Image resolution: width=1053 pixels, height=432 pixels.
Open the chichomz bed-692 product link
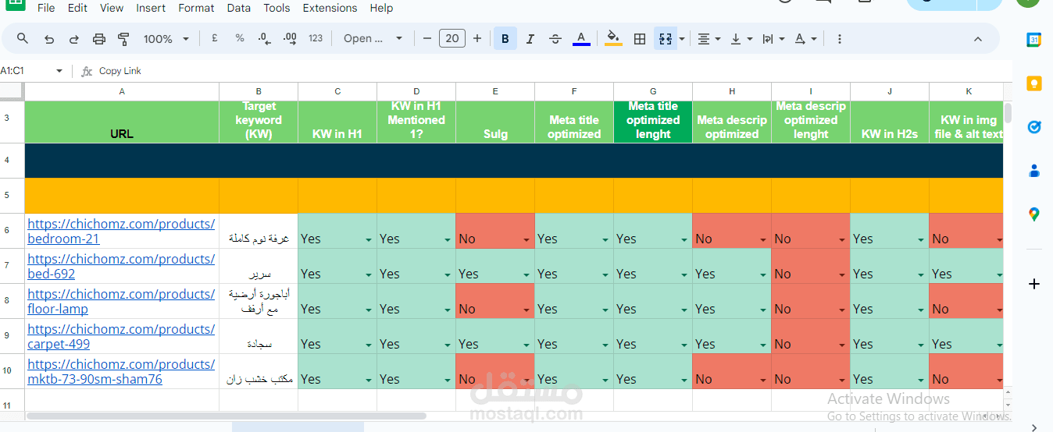[121, 266]
